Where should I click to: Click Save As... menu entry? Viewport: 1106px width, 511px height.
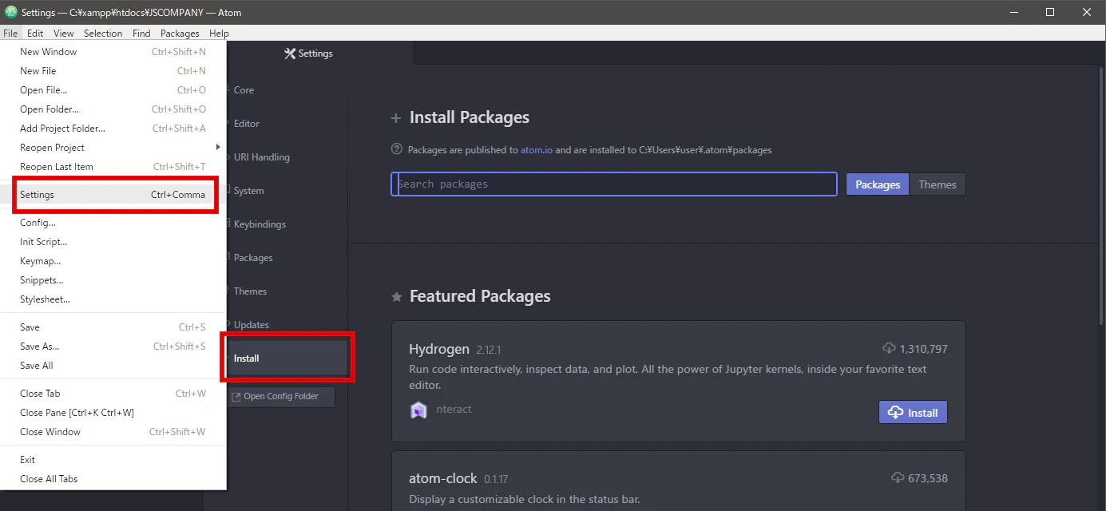pos(113,347)
